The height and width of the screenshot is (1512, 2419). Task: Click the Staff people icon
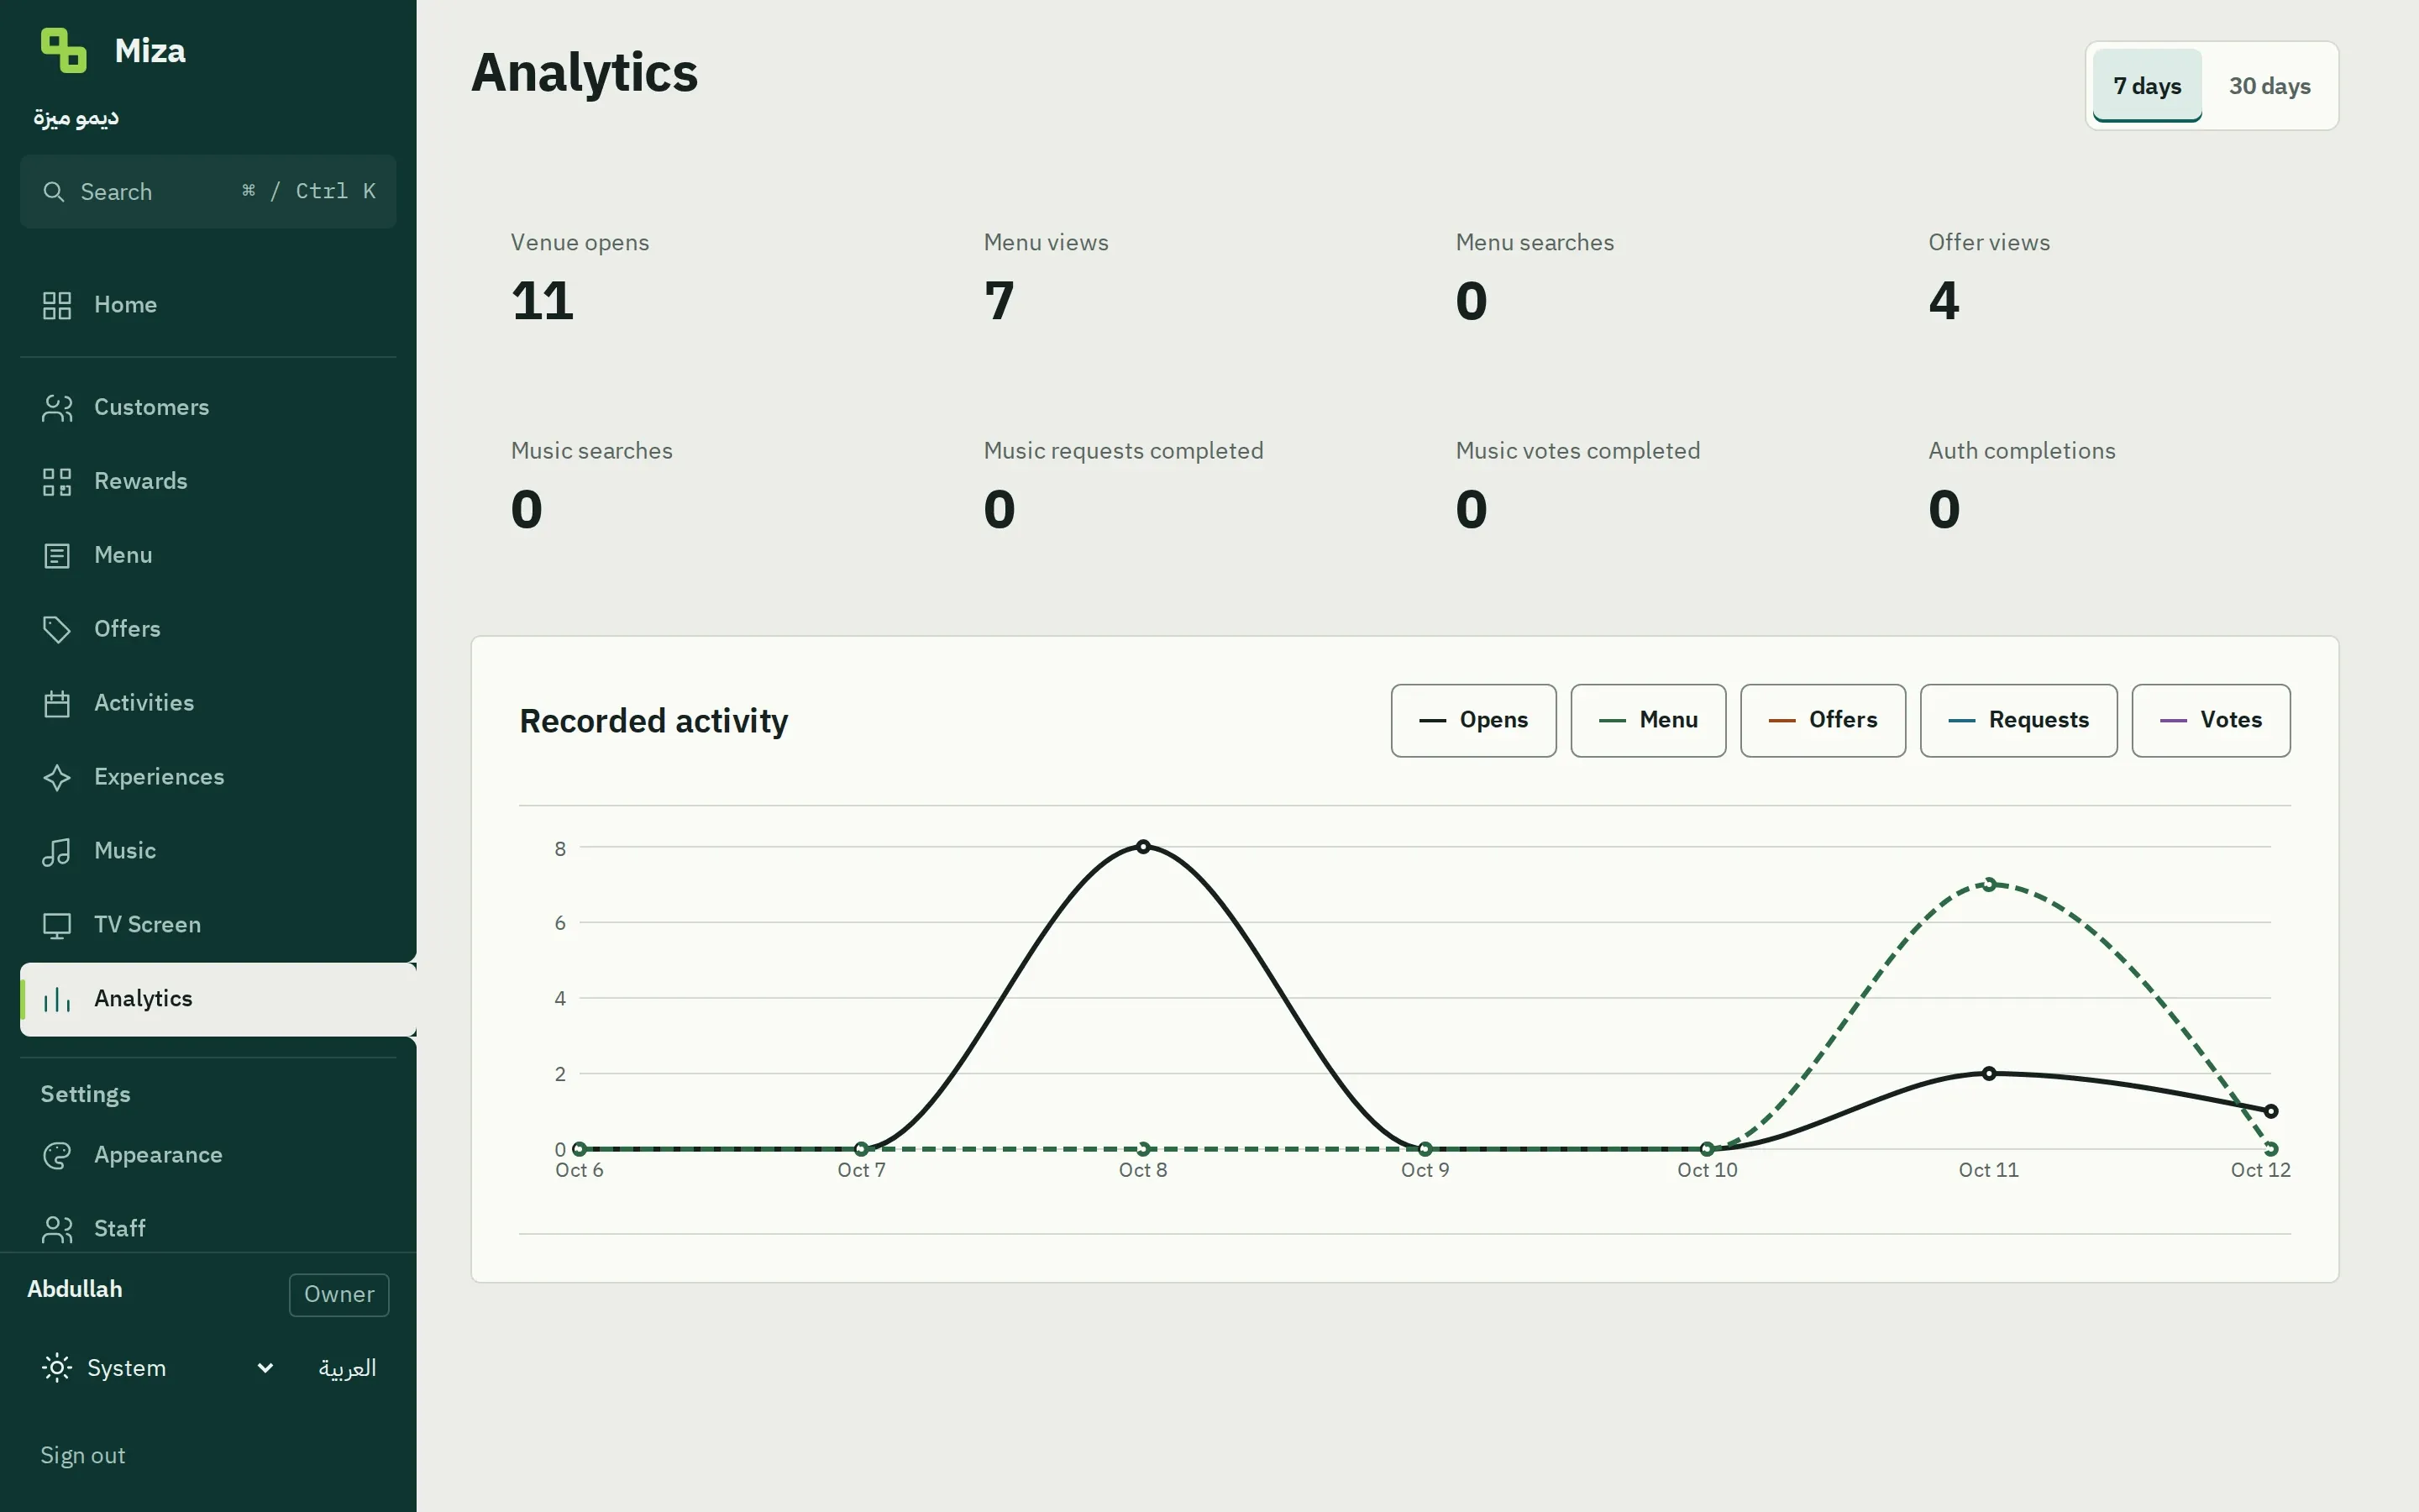(57, 1229)
